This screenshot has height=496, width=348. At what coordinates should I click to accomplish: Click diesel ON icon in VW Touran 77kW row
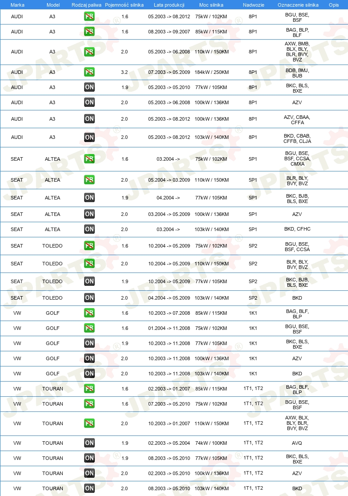[x=89, y=458]
